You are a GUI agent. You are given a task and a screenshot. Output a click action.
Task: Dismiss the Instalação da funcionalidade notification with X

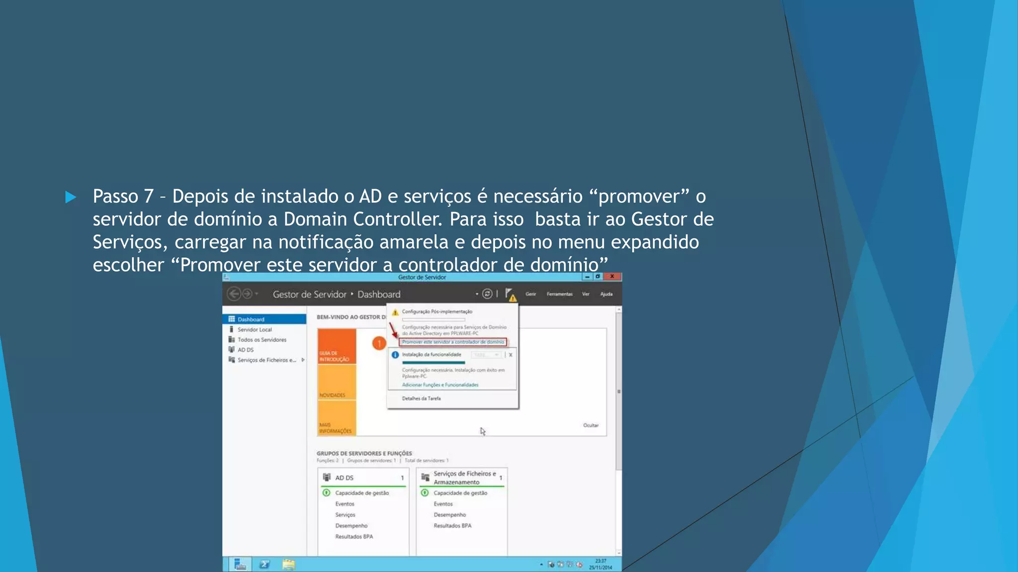[510, 355]
